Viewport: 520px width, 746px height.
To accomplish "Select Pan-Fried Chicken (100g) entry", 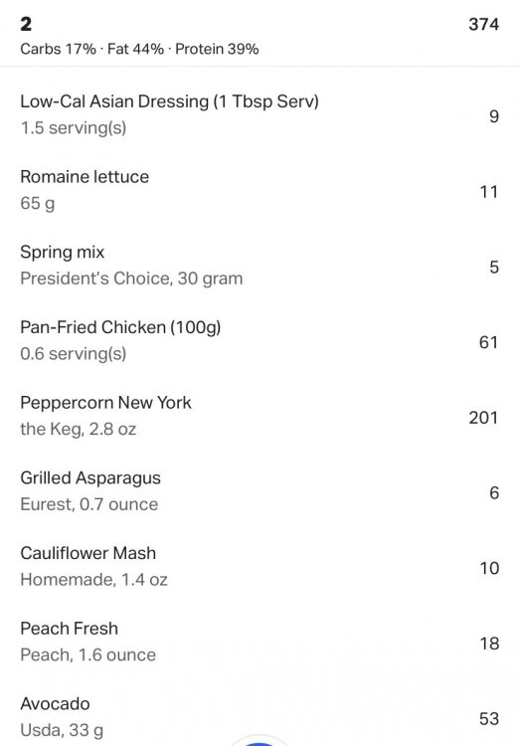I will (260, 340).
